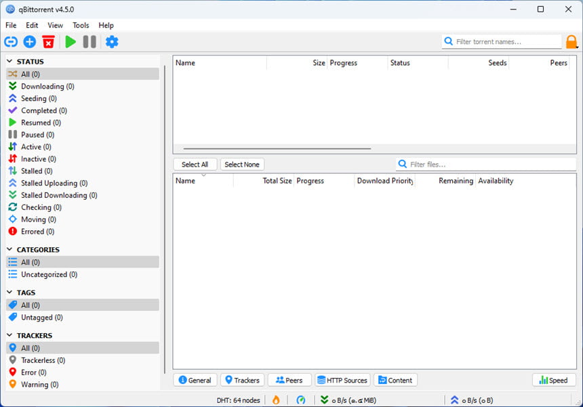
Task: Select the Checking (0) status filter
Action: coord(83,207)
